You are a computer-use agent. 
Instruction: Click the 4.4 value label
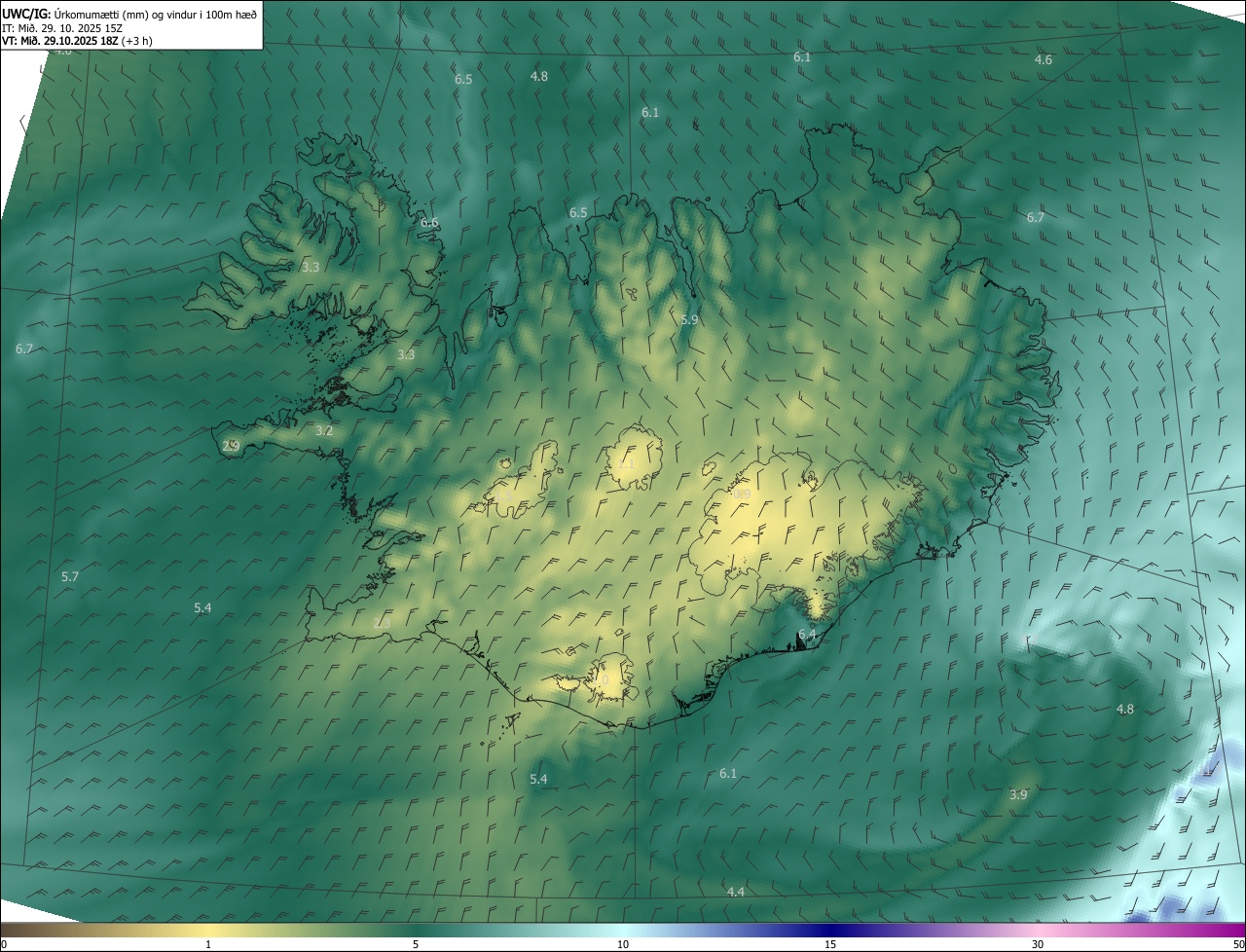736,893
